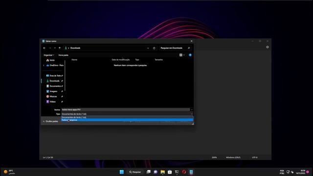The width and height of the screenshot is (313, 176).
Task: Open the Organizar menu
Action: (49, 55)
